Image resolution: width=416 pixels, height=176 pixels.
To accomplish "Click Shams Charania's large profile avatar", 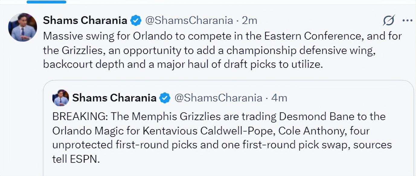I will (x=23, y=27).
